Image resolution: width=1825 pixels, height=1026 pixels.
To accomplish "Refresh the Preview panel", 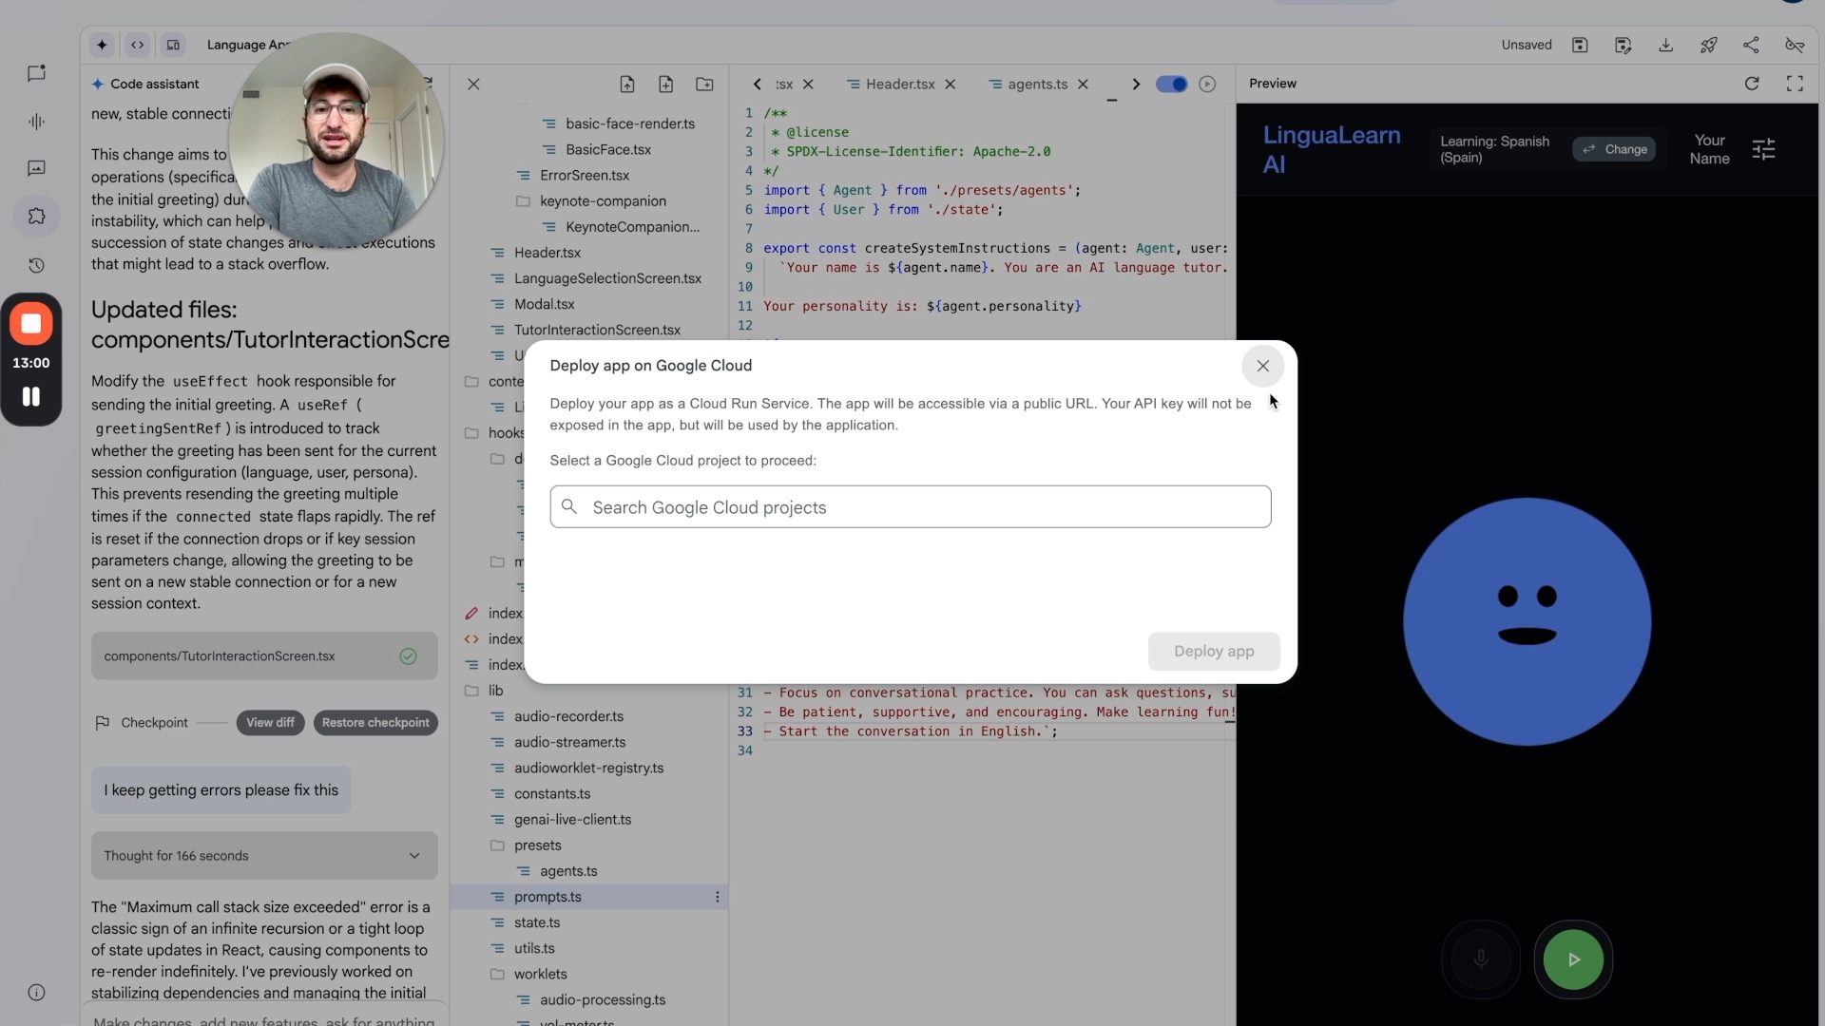I will [1752, 84].
